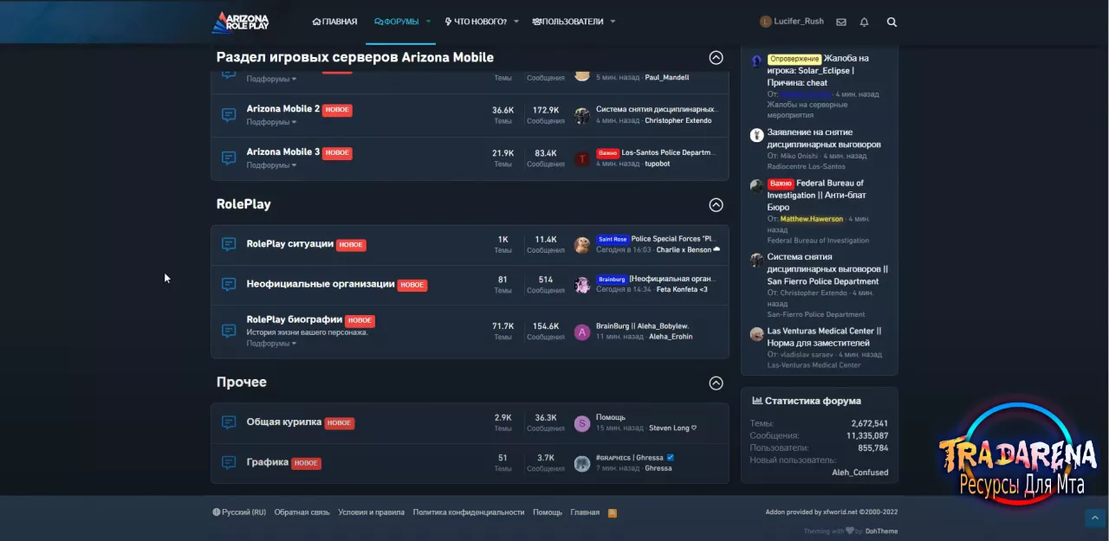
Task: Click the Arizona Role Play logo
Action: point(241,22)
